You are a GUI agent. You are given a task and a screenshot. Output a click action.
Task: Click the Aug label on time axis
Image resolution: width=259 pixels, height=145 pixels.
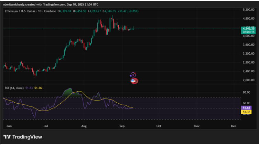(x=84, y=126)
